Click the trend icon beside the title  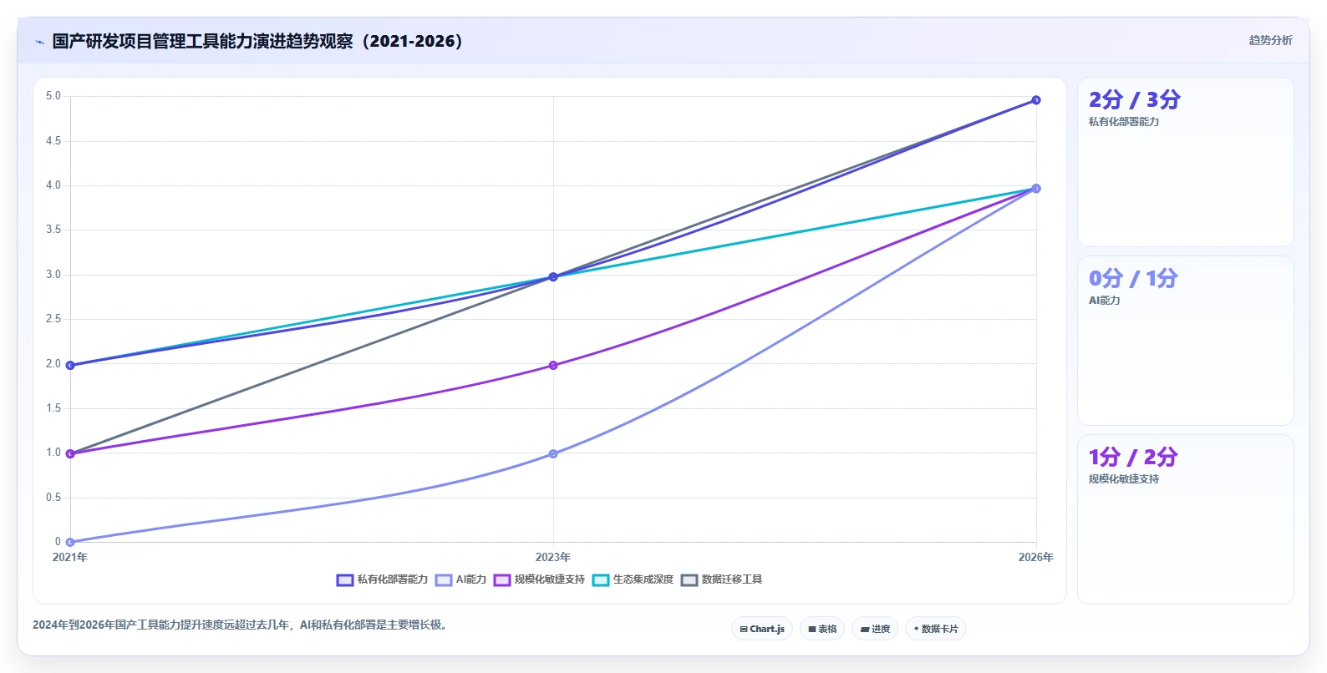(x=39, y=42)
